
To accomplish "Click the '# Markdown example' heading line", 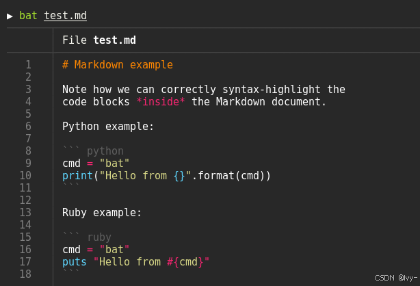I will pos(118,65).
